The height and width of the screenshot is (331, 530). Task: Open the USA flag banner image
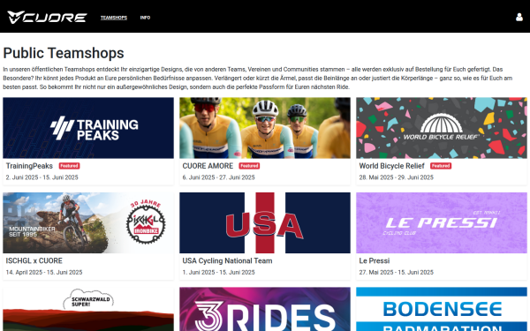click(265, 223)
